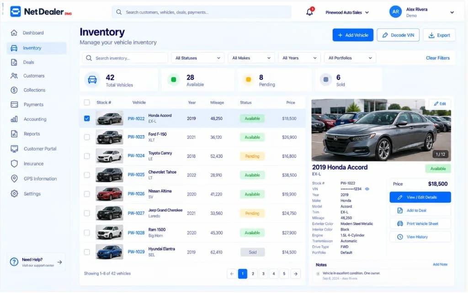Open the notifications bell
The width and height of the screenshot is (468, 293).
tap(310, 12)
